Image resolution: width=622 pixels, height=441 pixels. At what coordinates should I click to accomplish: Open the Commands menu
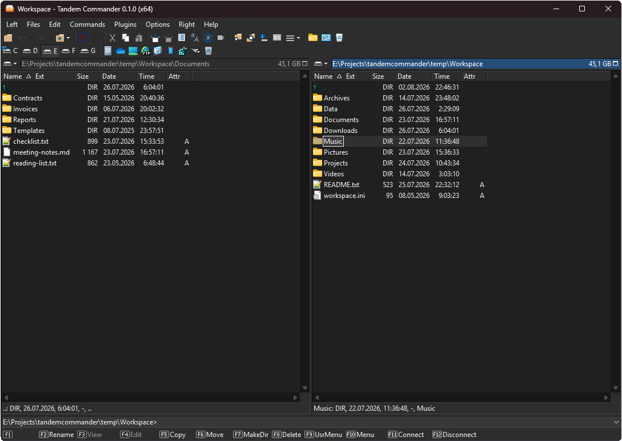[87, 24]
